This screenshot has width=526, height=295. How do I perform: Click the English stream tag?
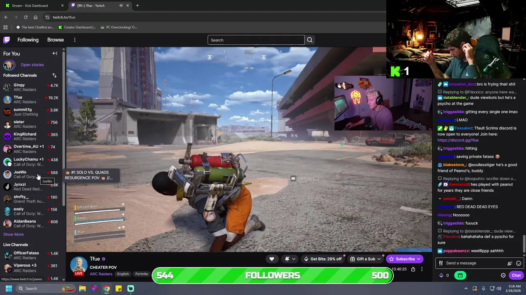tap(123, 274)
